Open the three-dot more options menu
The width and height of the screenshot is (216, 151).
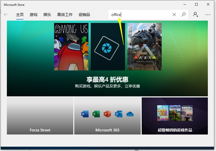208,14
